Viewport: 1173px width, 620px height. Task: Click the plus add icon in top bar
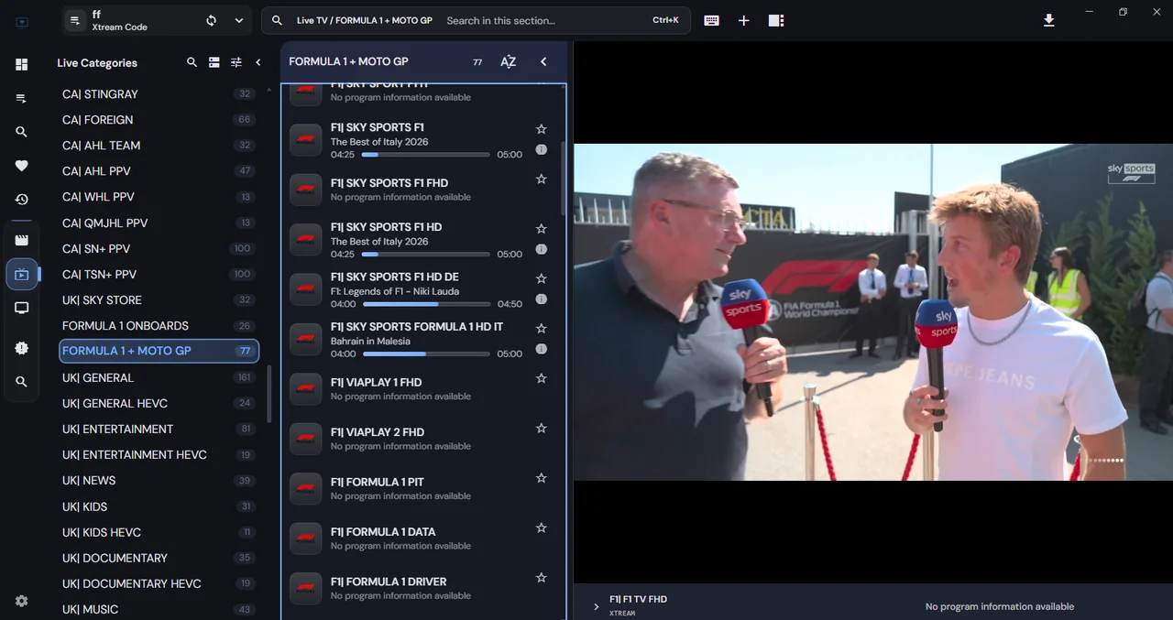tap(743, 20)
